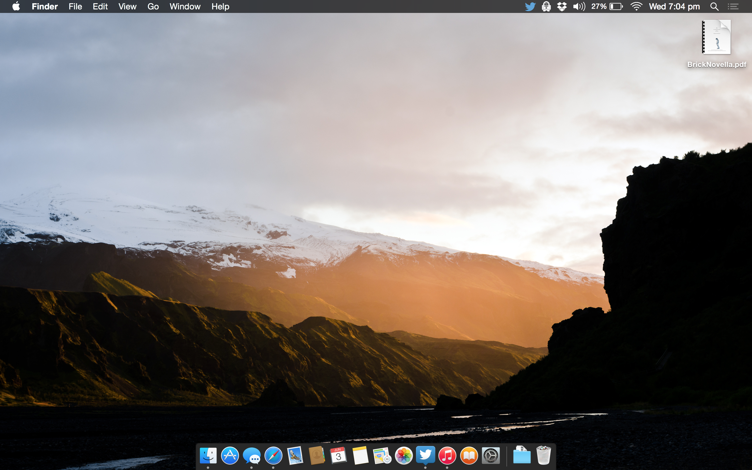The height and width of the screenshot is (470, 752).
Task: Select the BrickNovella.pdf desktop file icon
Action: pos(716,37)
